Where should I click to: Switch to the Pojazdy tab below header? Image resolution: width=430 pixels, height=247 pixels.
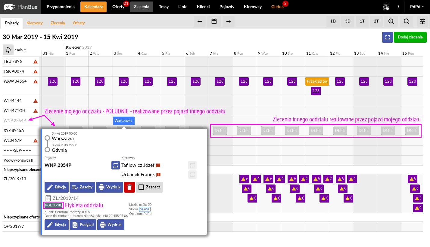point(12,23)
